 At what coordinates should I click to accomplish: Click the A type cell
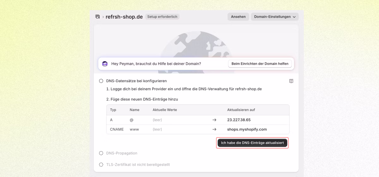pyautogui.click(x=111, y=120)
